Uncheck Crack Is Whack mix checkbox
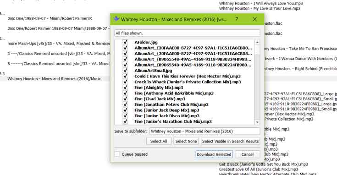This screenshot has height=175, width=337. coord(125,82)
